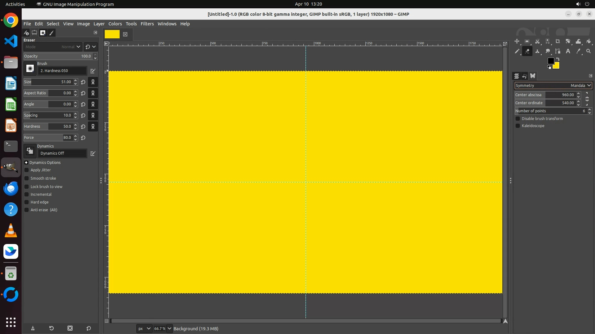595x334 pixels.
Task: Click the black foreground color swatch
Action: (x=550, y=61)
